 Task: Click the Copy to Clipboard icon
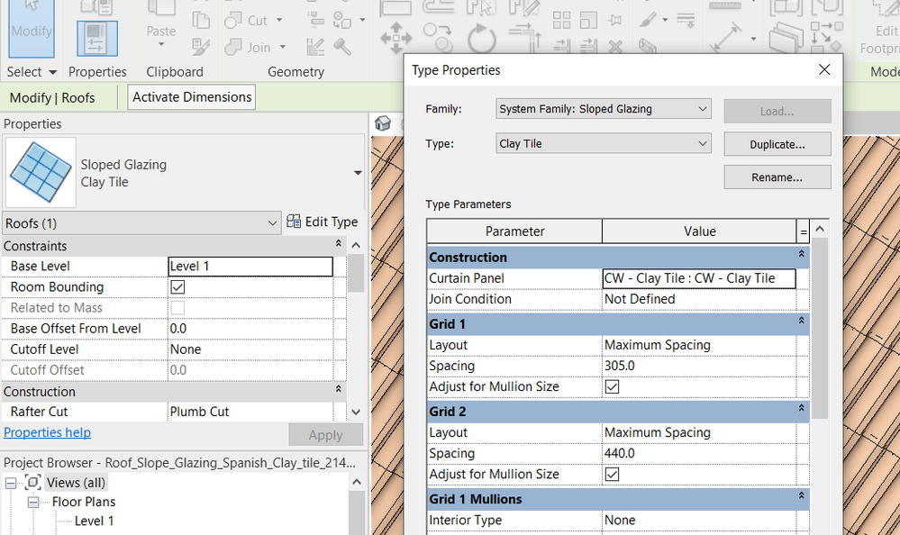pyautogui.click(x=201, y=20)
